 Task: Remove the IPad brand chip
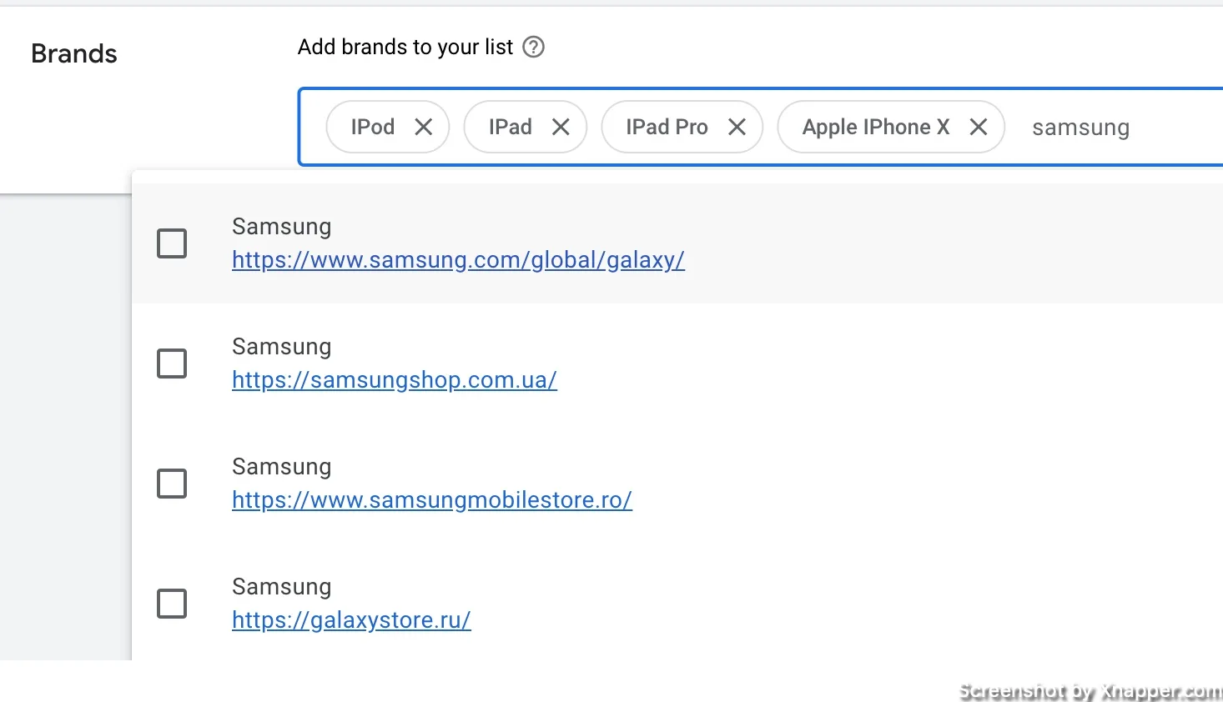(561, 127)
